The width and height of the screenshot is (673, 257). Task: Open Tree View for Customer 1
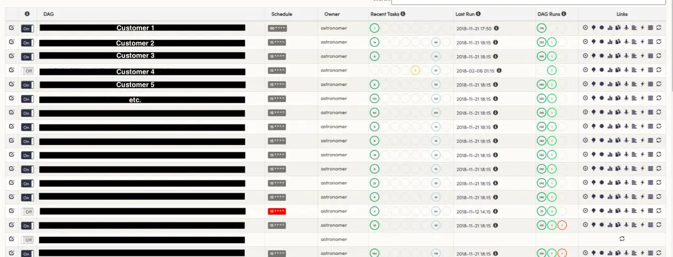[x=593, y=28]
